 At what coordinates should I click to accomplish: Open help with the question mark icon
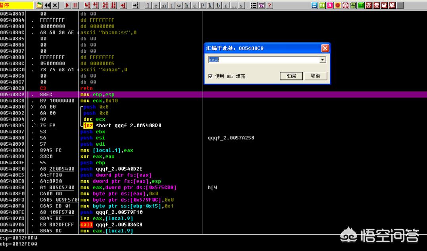(x=269, y=5)
